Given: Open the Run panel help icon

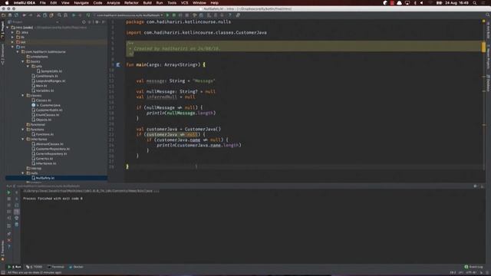Looking at the screenshot, I should click(8, 247).
